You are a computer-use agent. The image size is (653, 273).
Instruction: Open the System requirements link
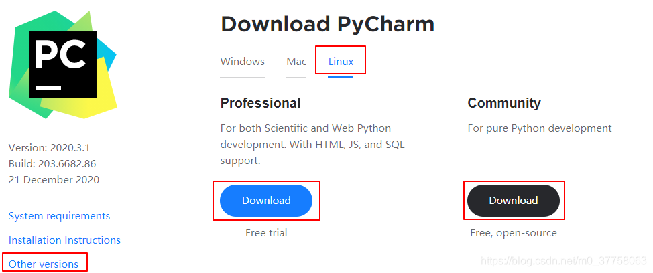click(x=59, y=216)
